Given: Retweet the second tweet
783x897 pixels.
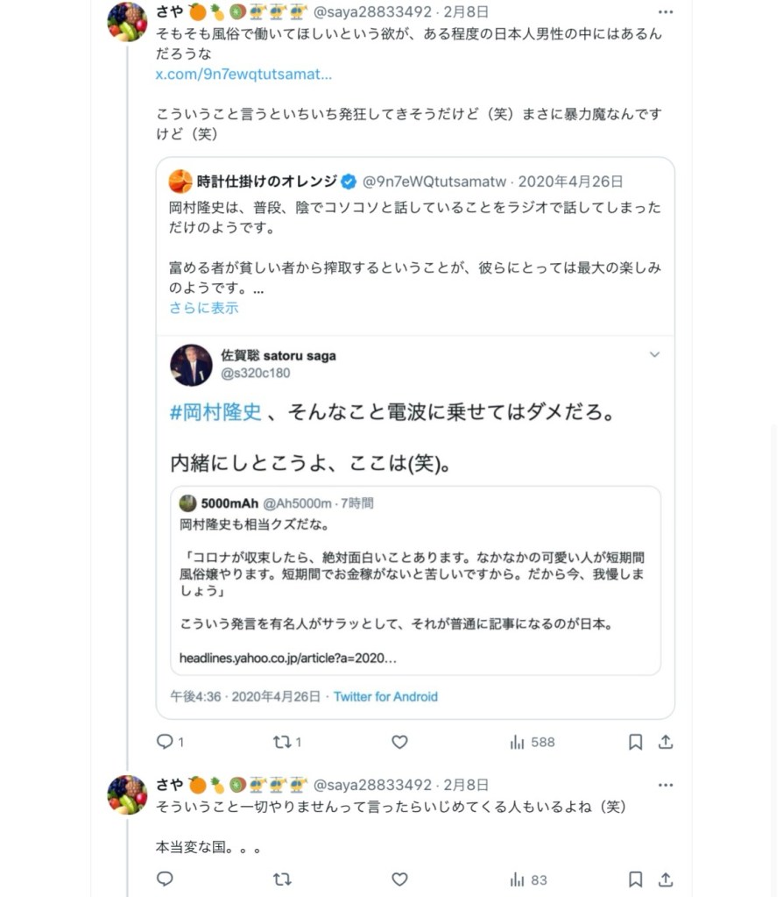Looking at the screenshot, I should click(x=282, y=879).
